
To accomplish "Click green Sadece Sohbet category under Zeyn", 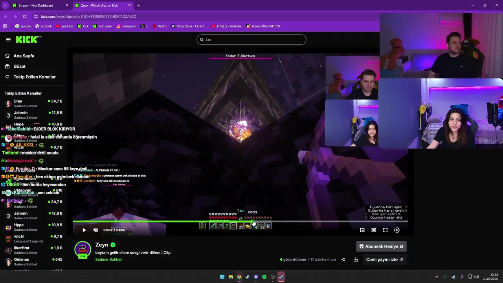I will [x=108, y=259].
